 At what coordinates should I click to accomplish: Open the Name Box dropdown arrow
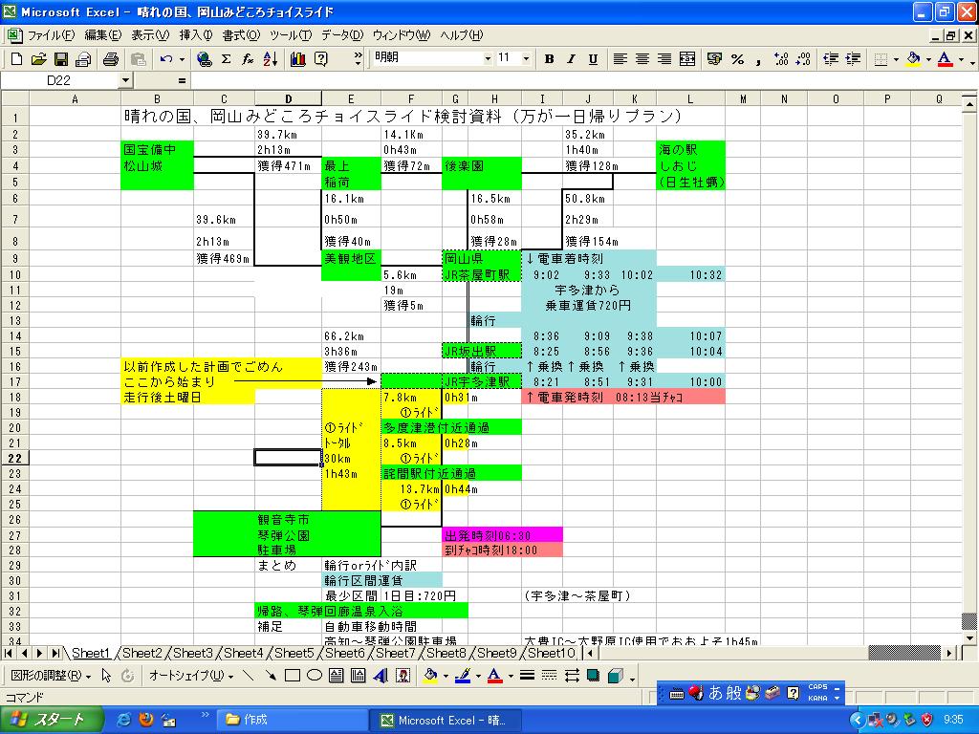click(125, 81)
